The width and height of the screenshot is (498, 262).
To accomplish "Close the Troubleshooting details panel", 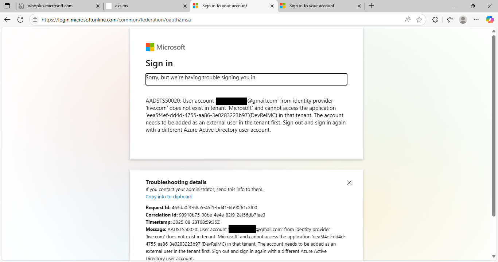I will click(349, 183).
